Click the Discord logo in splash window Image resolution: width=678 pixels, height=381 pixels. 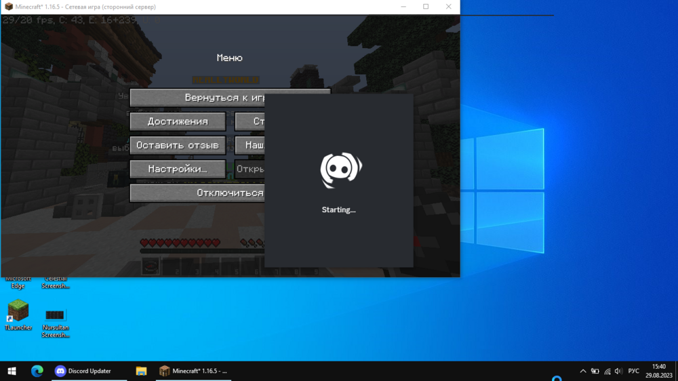coord(341,170)
